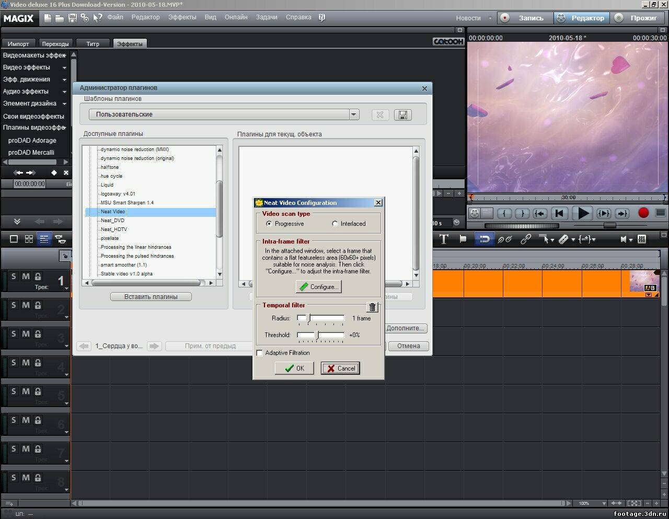
Task: Open the monitor menu lines icon
Action: tap(660, 213)
